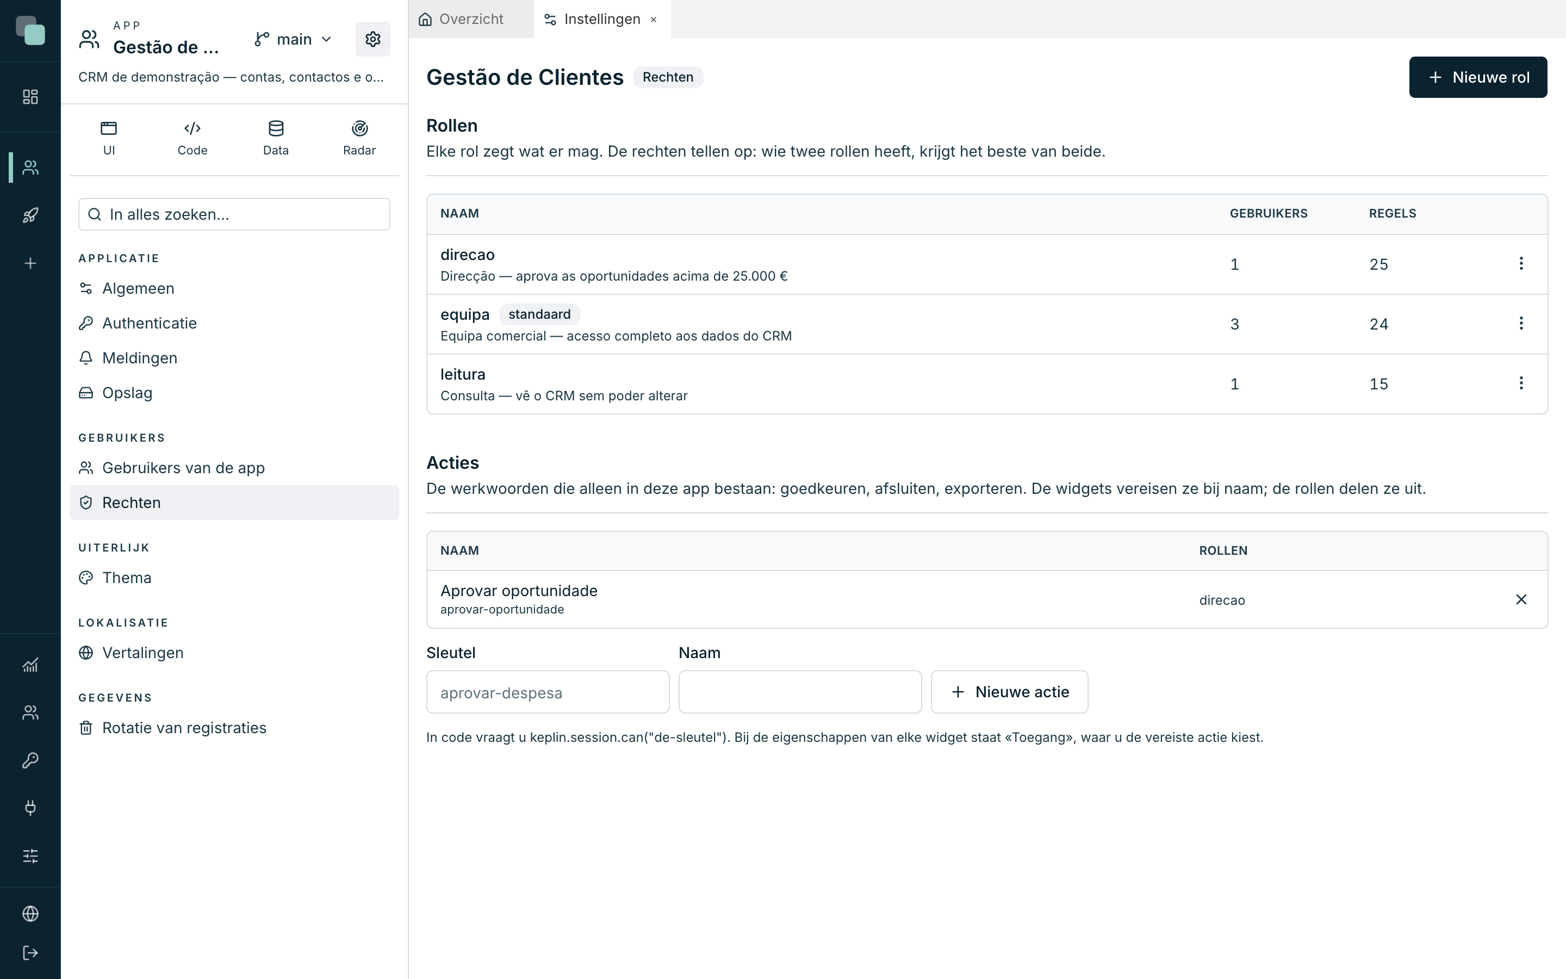Open the rocket icon in the rail

click(x=30, y=215)
